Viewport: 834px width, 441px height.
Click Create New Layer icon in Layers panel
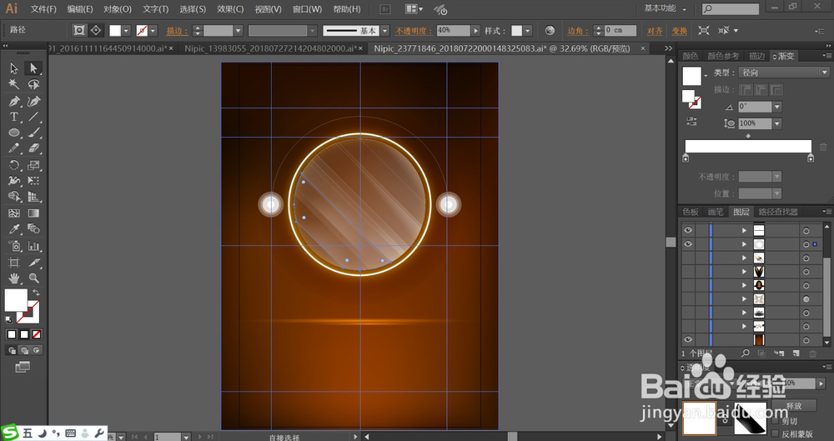796,353
